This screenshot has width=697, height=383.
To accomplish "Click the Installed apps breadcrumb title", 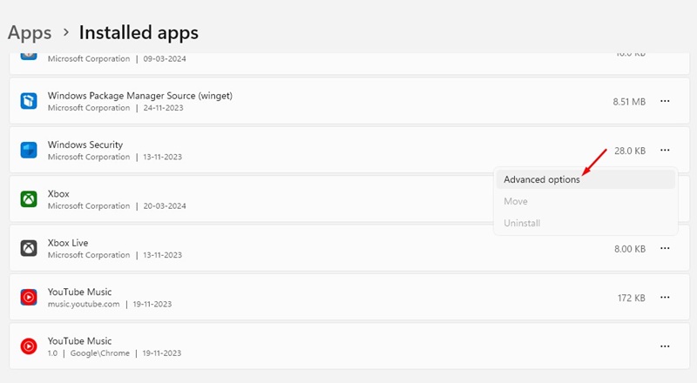I will pyautogui.click(x=139, y=33).
